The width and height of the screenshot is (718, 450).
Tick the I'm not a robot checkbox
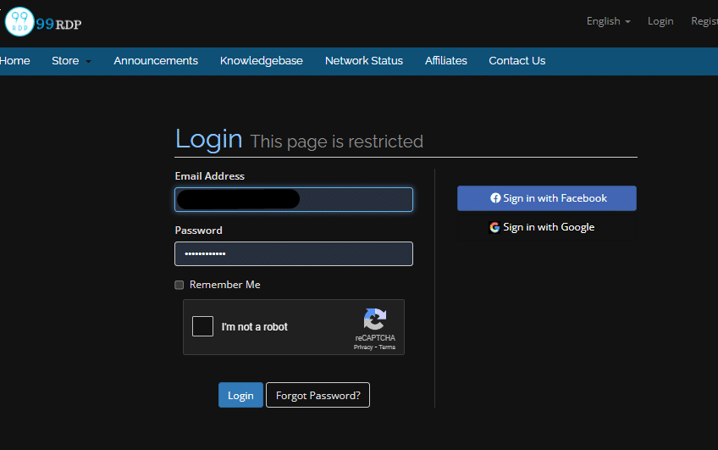[202, 326]
